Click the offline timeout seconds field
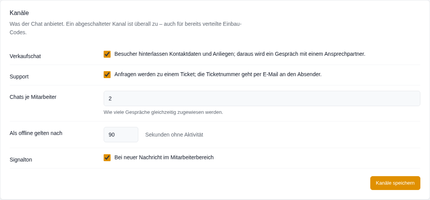 pos(121,135)
